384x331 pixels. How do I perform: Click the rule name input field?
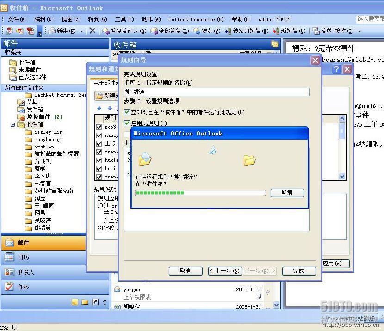217,92
